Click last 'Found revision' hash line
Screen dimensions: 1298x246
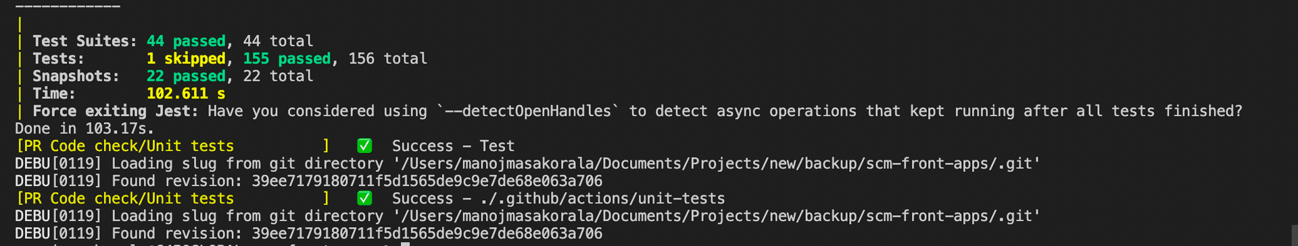308,233
